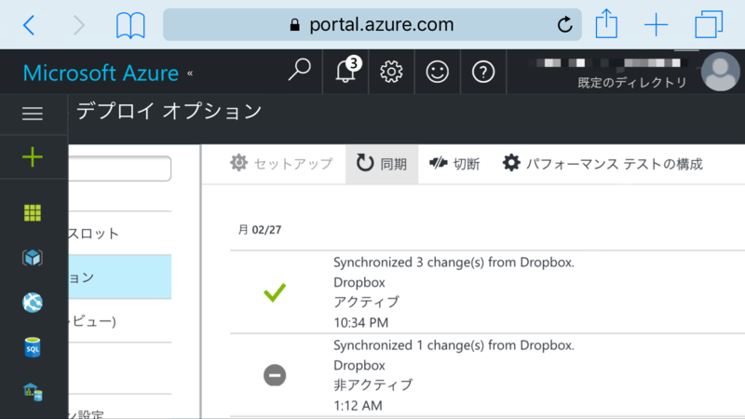Click the feedback smiley icon
The height and width of the screenshot is (419, 745).
coord(437,72)
